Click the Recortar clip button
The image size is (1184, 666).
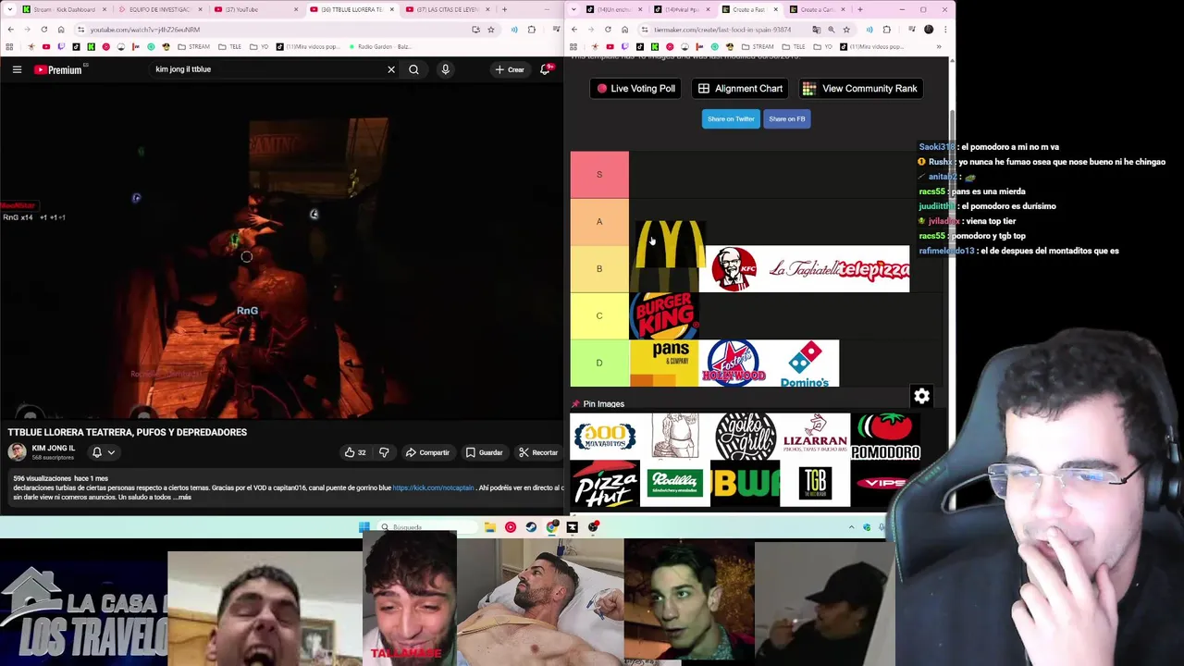538,452
